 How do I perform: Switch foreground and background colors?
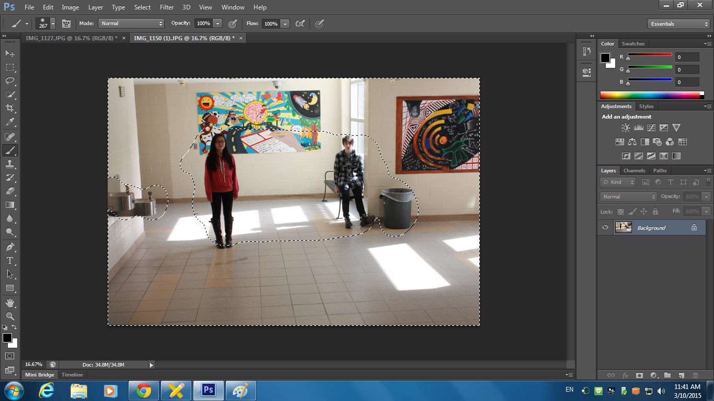(x=14, y=327)
